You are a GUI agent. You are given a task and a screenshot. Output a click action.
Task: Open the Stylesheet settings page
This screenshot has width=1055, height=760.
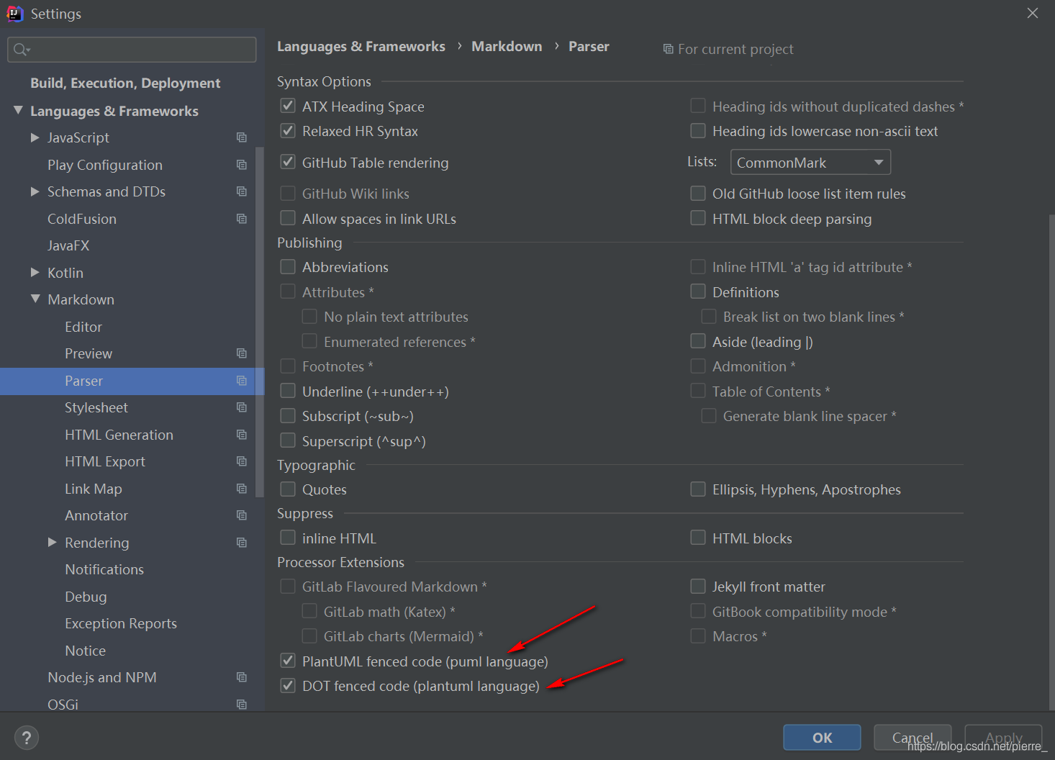(96, 407)
